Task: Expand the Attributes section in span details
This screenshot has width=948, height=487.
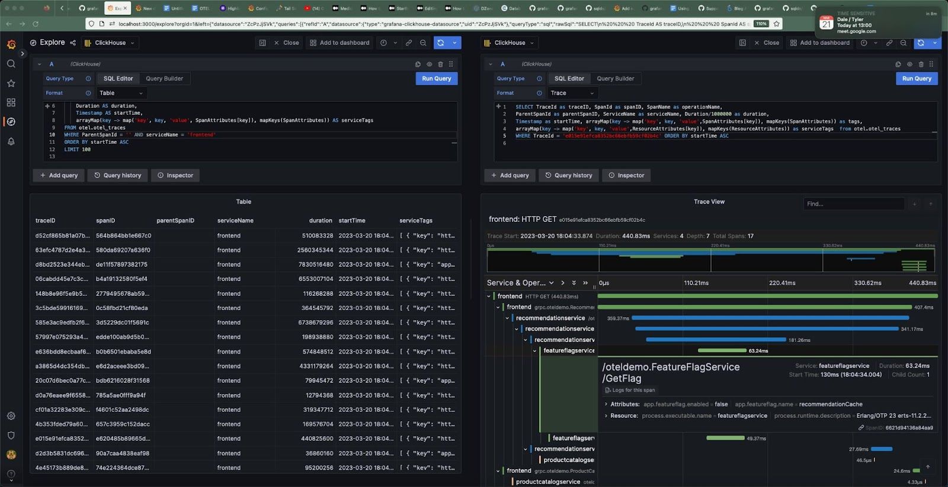Action: pyautogui.click(x=606, y=404)
